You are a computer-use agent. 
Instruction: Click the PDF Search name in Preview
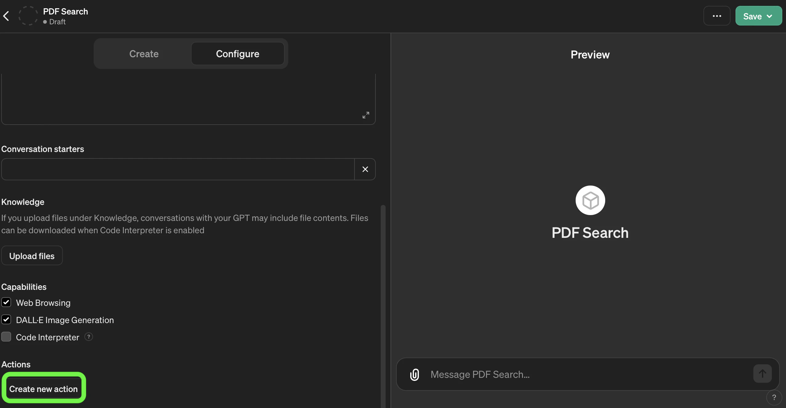coord(590,233)
